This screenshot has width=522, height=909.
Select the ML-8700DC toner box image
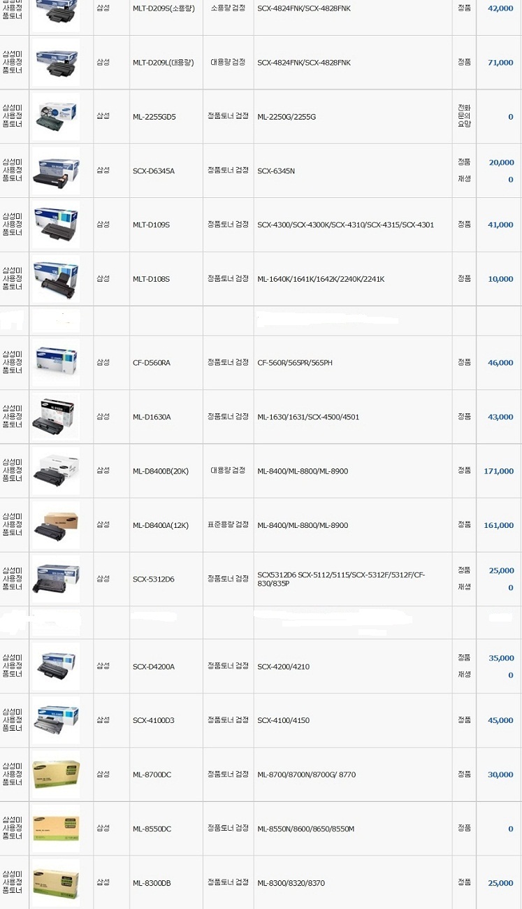coord(55,774)
